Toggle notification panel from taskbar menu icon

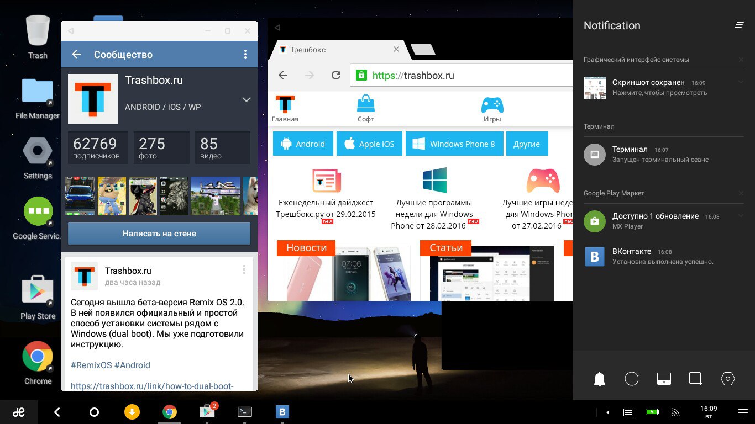point(743,412)
